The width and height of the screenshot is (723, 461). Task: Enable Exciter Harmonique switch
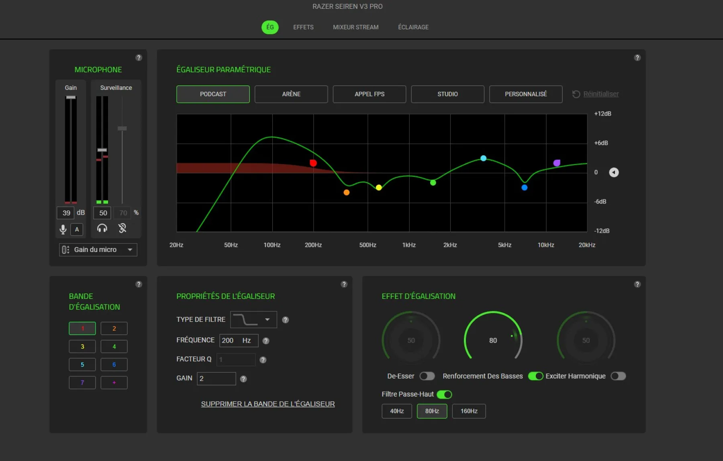618,376
